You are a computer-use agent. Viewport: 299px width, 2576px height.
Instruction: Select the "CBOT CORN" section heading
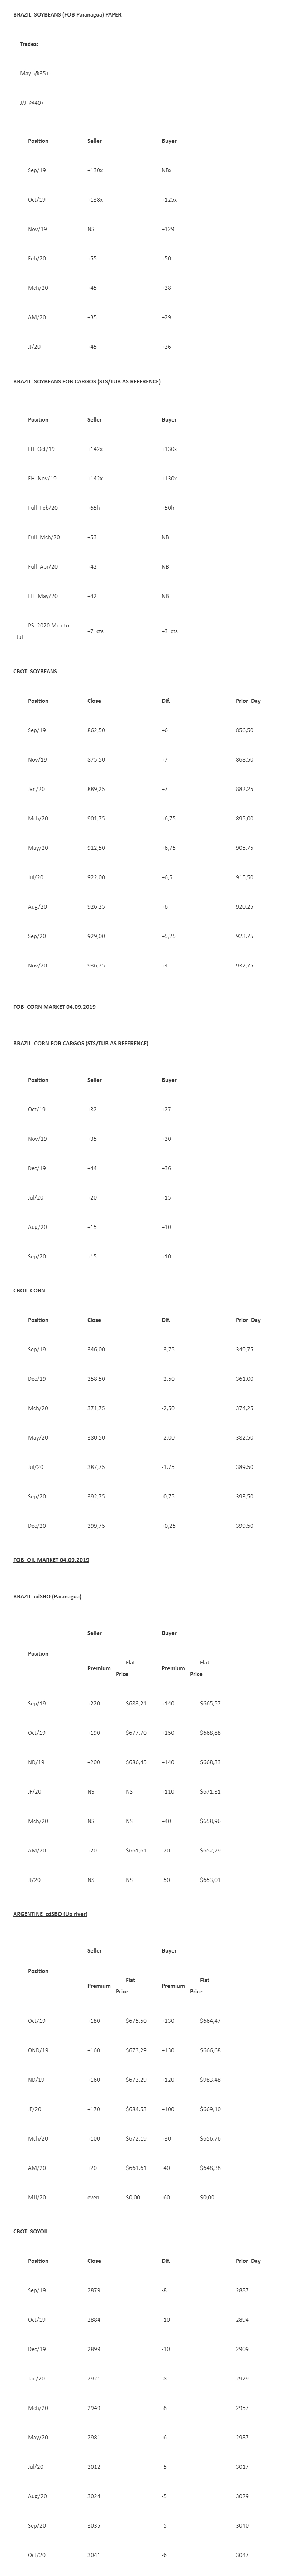(x=29, y=1290)
